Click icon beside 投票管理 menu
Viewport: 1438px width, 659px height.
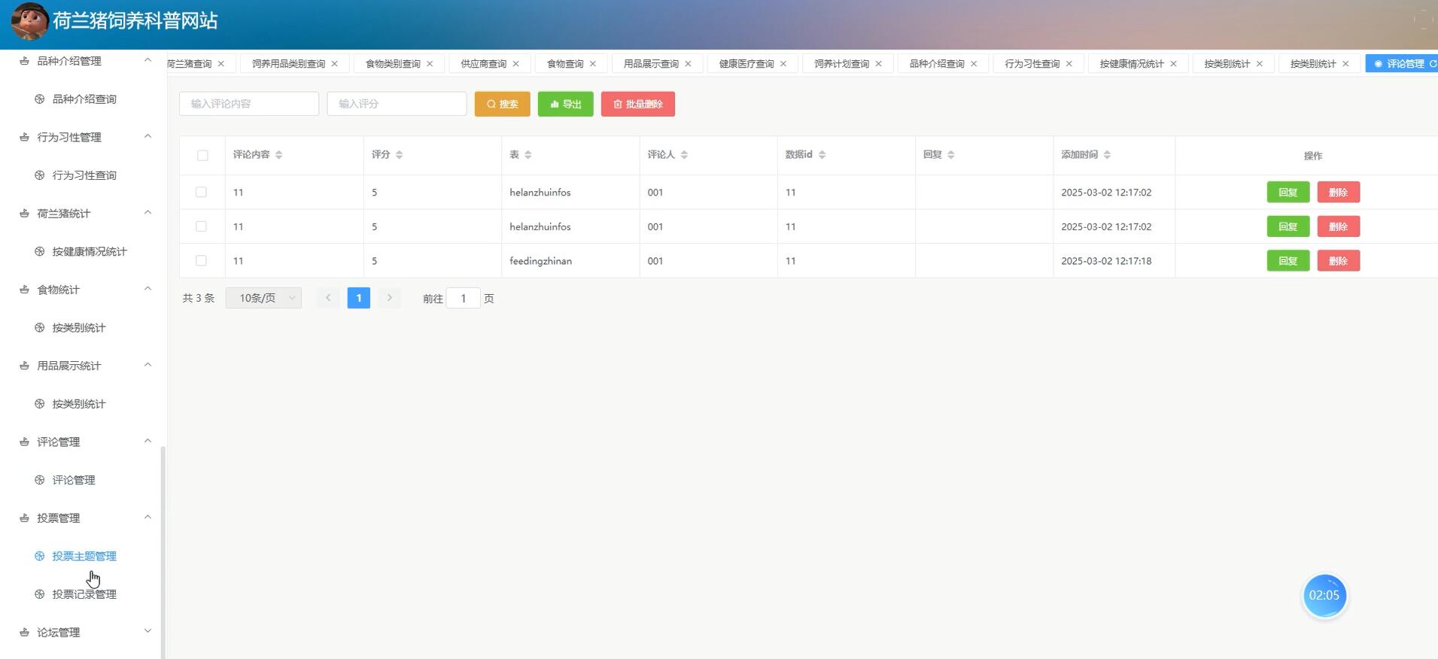pyautogui.click(x=24, y=518)
